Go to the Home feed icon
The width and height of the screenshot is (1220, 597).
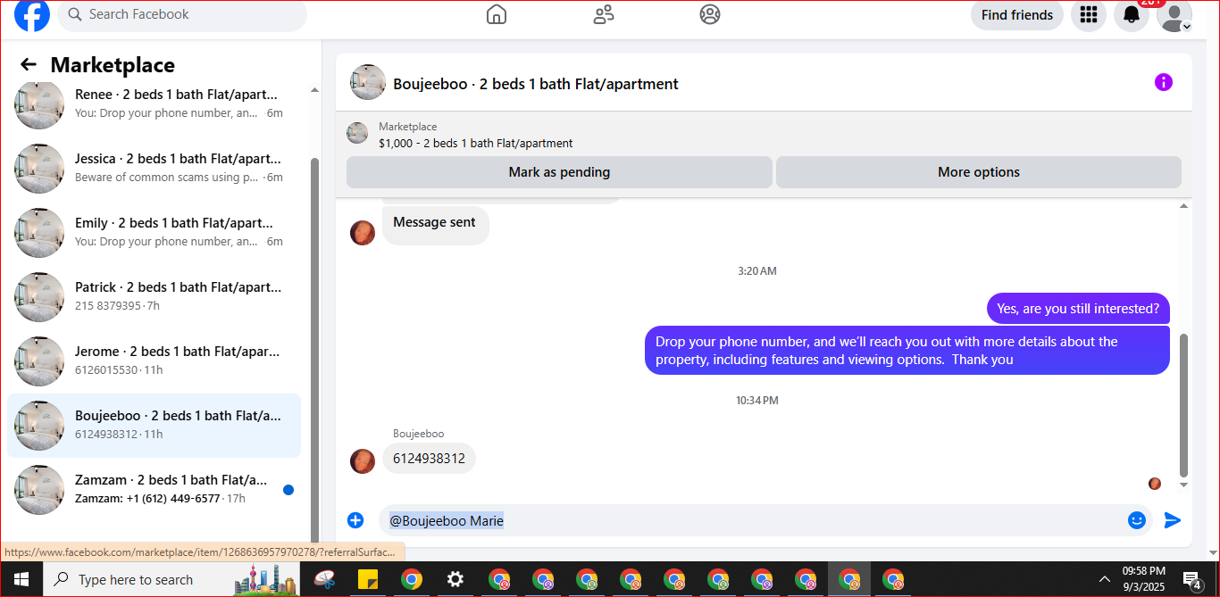point(497,14)
